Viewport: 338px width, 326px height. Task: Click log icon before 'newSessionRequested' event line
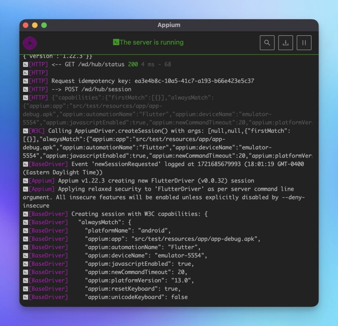click(x=25, y=164)
